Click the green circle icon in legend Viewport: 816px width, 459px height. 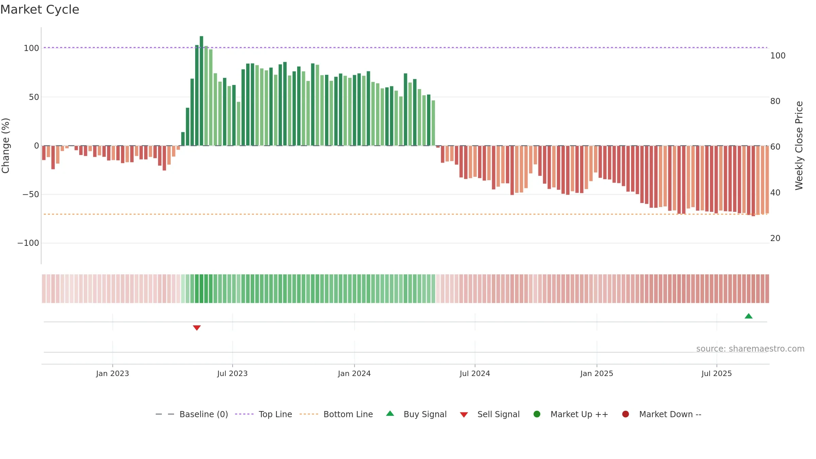pyautogui.click(x=537, y=414)
